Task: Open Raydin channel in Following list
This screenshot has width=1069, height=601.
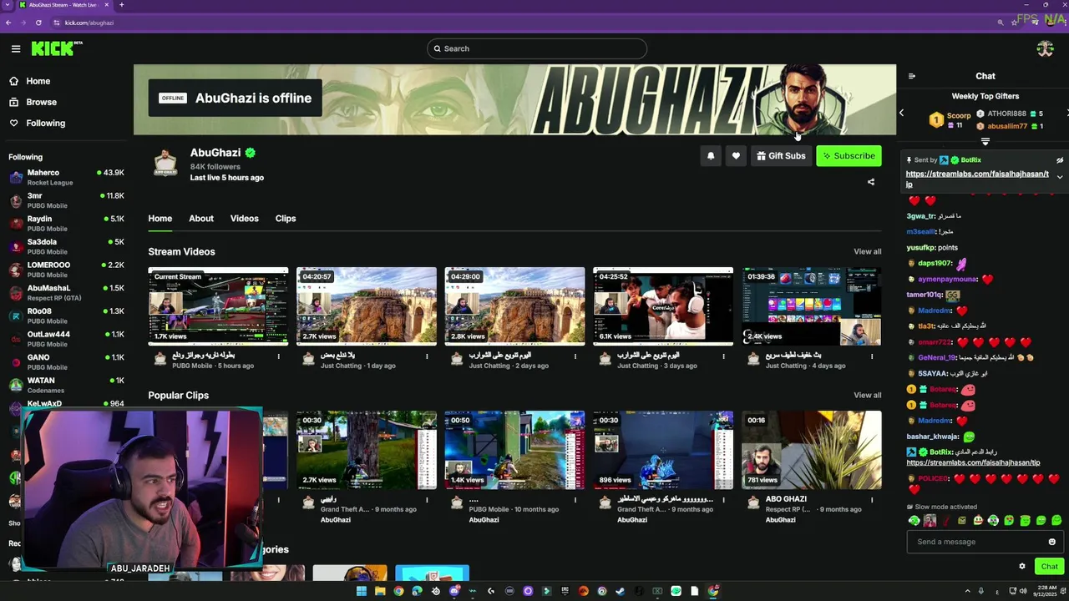Action: [x=67, y=223]
